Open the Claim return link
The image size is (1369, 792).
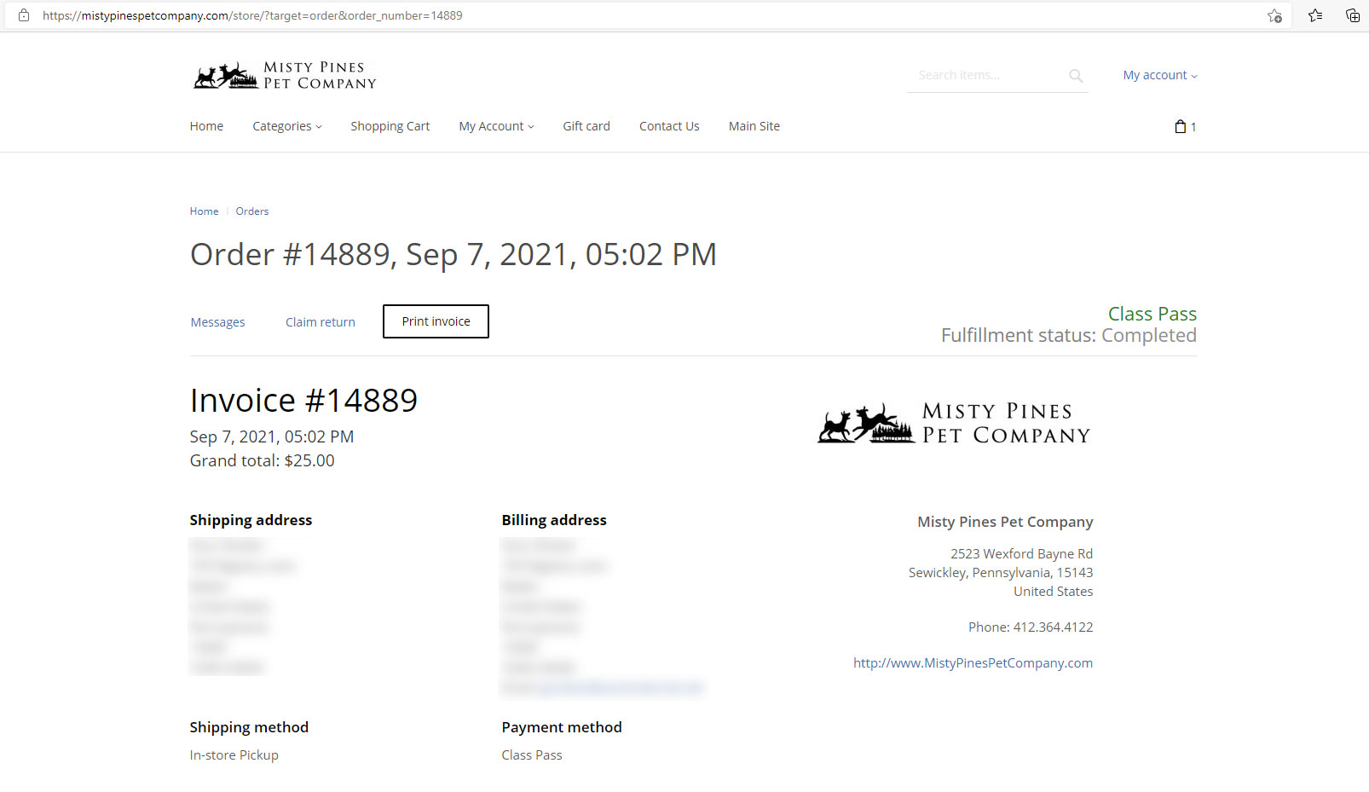[321, 322]
